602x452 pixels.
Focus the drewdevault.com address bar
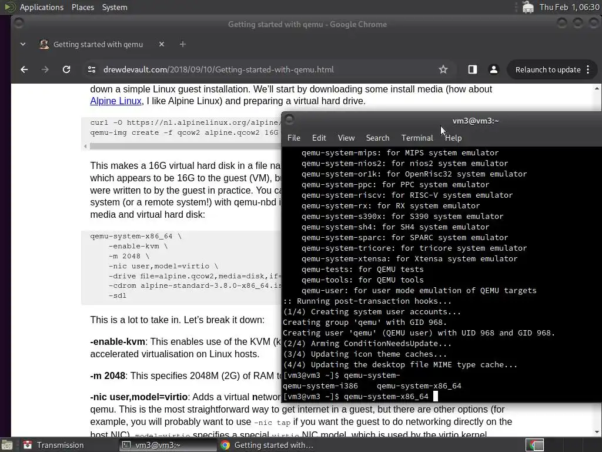coord(269,69)
